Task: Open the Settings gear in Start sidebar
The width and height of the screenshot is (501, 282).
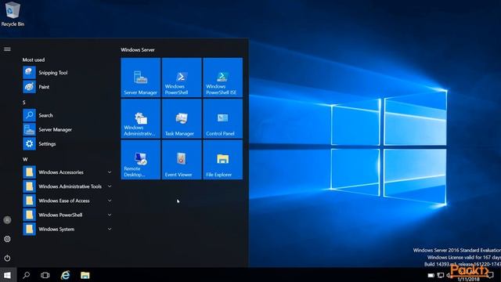Action: click(7, 239)
